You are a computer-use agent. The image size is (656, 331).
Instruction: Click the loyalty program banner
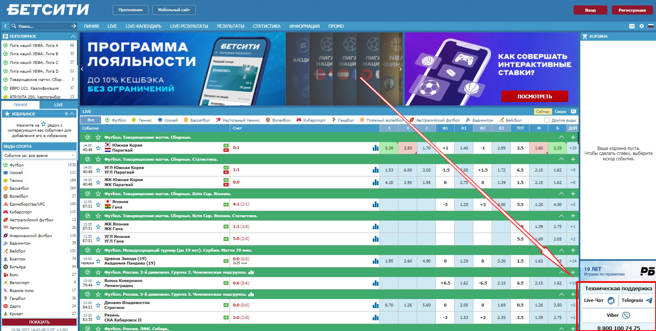click(183, 69)
